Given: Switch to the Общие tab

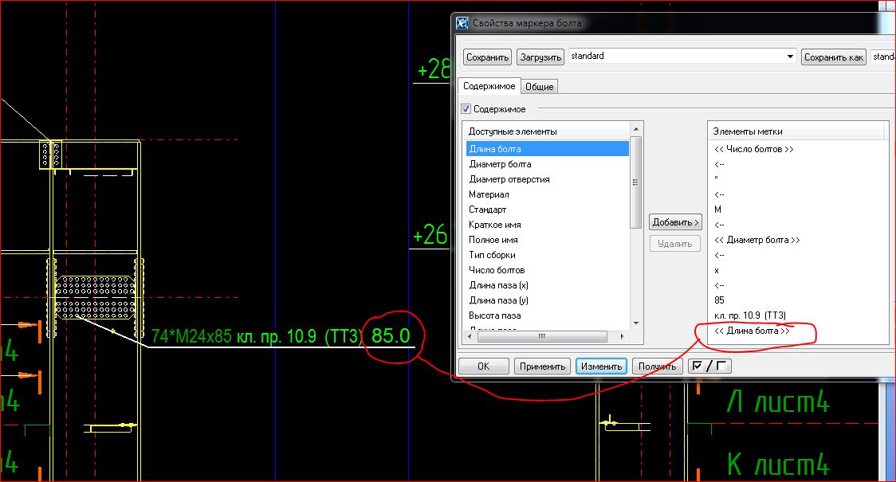Looking at the screenshot, I should (x=540, y=87).
